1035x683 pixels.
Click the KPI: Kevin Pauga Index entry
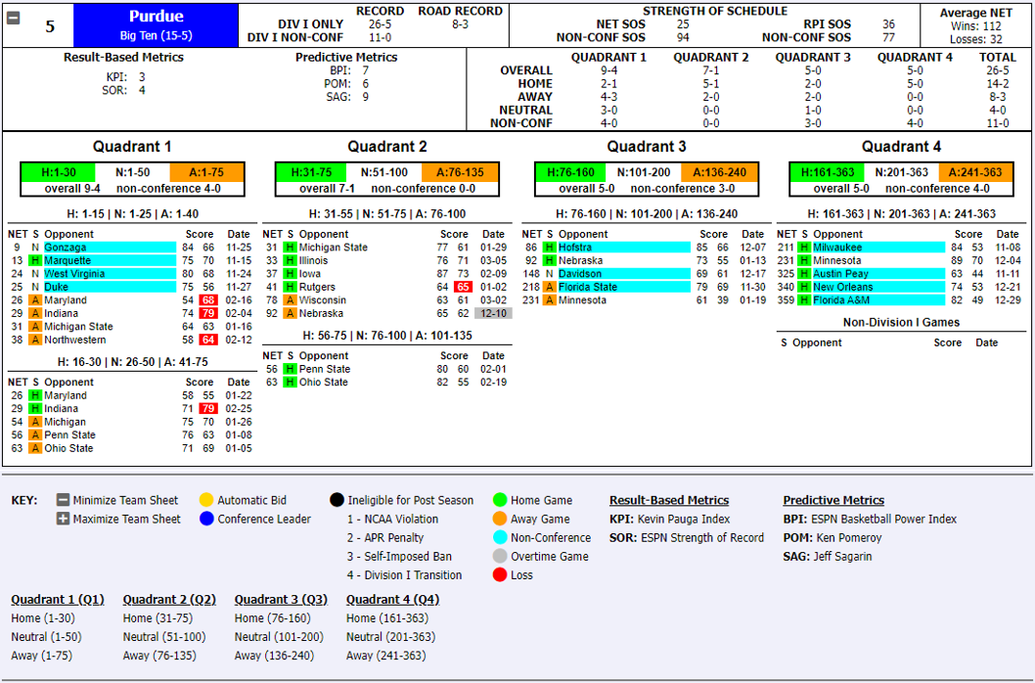[669, 519]
